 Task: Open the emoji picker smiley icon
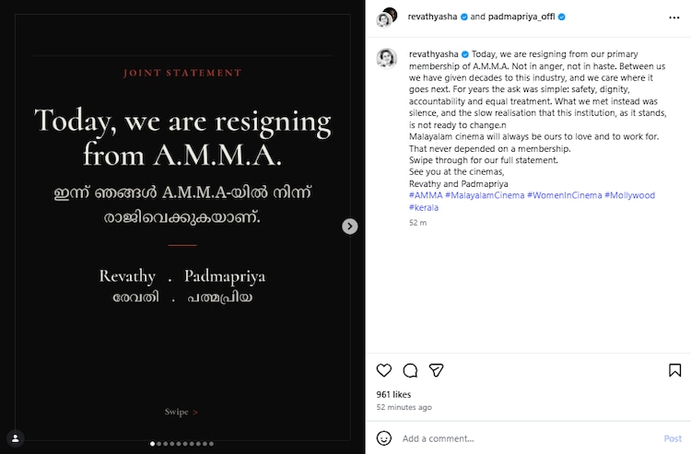click(x=384, y=438)
